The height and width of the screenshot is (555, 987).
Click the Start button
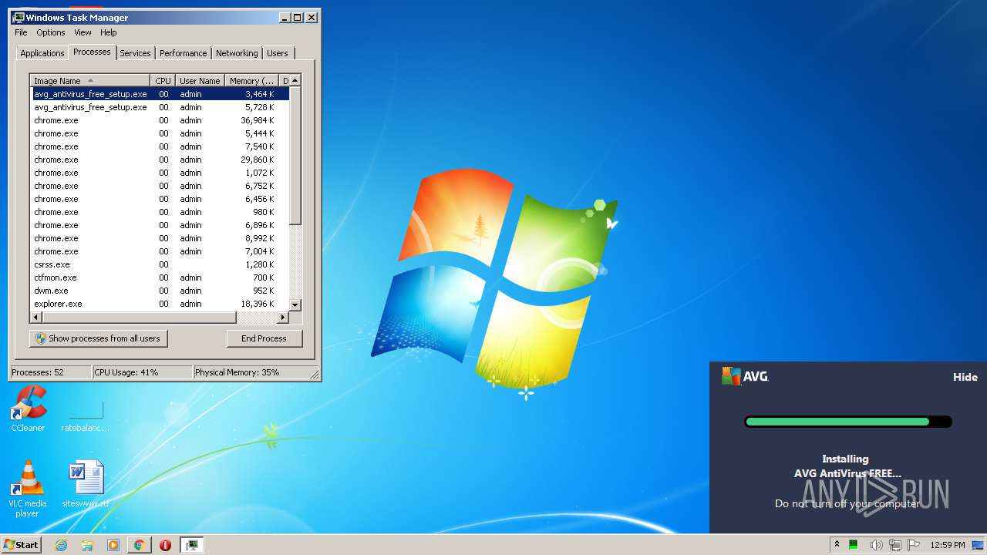(x=22, y=545)
